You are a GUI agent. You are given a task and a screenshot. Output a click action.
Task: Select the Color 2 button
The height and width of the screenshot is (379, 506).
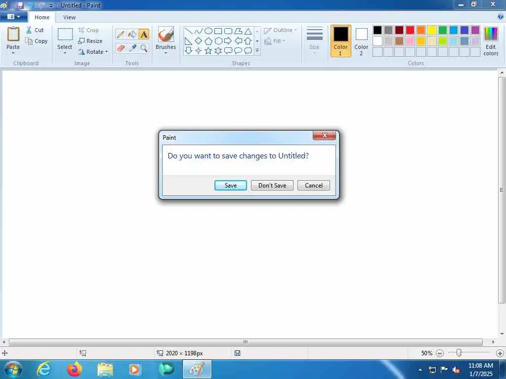(x=361, y=41)
